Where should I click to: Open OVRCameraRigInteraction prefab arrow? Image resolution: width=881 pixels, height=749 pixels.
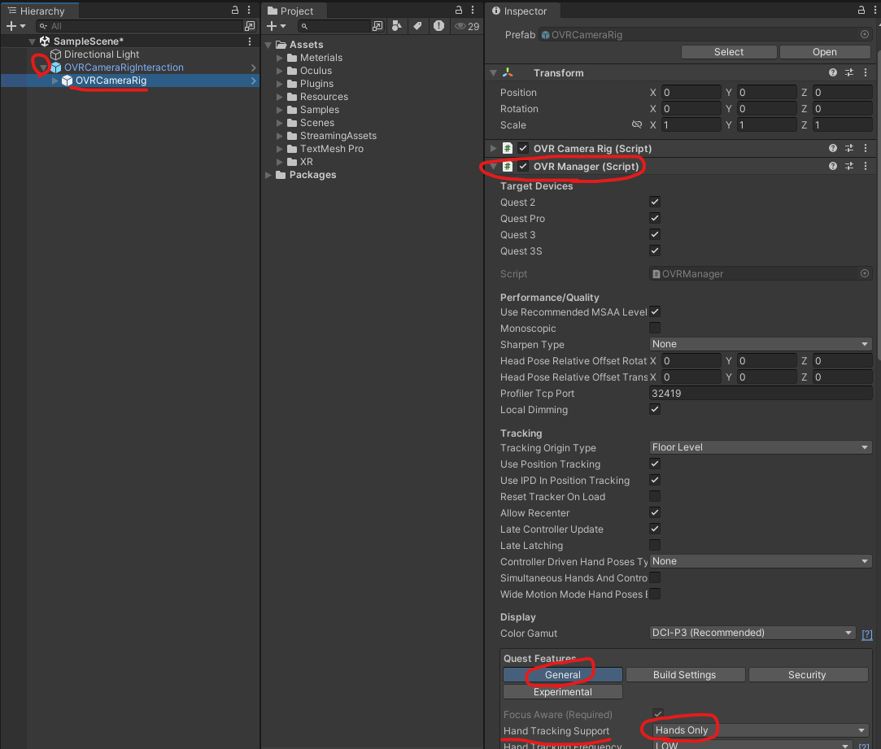tap(254, 67)
